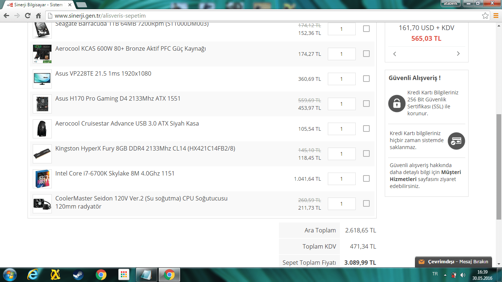Screen dimensions: 502x282
Task: Click the credit card security icon
Action: pyautogui.click(x=456, y=141)
